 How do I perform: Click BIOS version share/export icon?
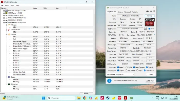(146, 29)
